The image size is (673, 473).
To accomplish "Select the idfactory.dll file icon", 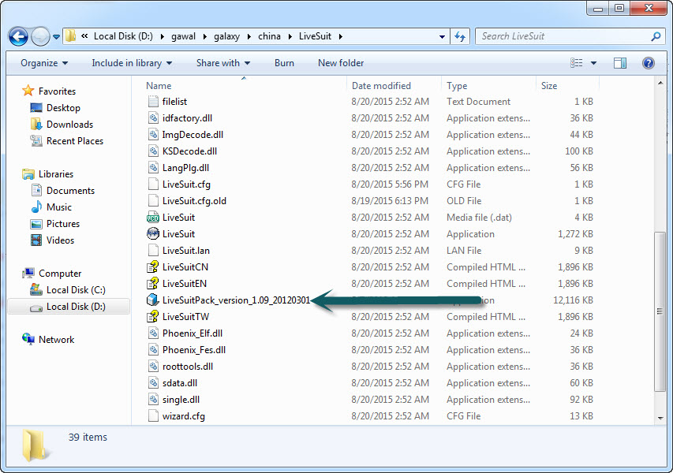I will tap(153, 118).
